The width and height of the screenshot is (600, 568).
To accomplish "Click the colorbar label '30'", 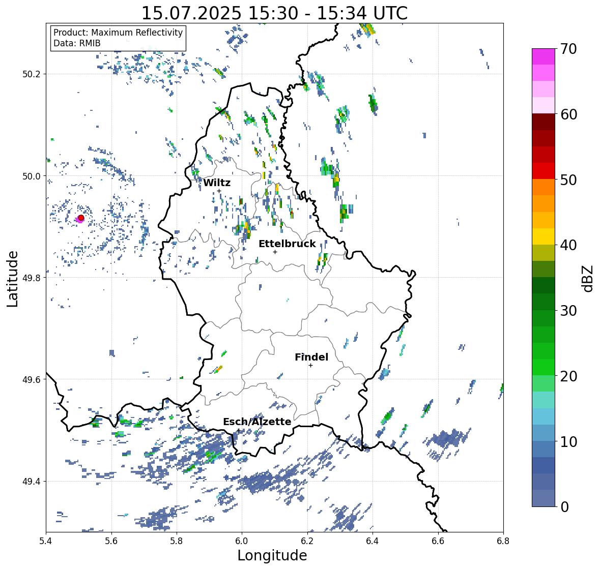I will coord(568,311).
